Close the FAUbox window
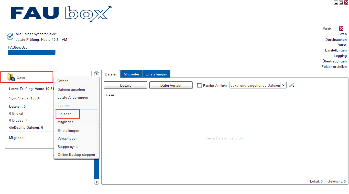The width and height of the screenshot is (349, 194). click(346, 2)
